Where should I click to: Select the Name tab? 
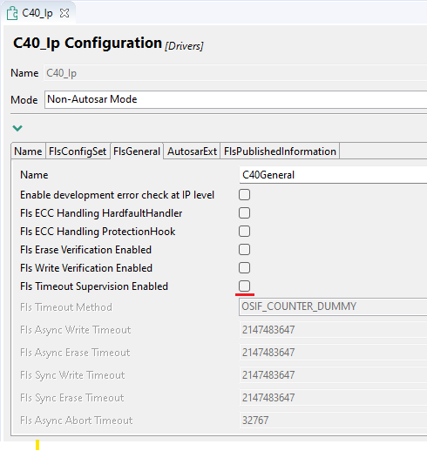pyautogui.click(x=28, y=151)
